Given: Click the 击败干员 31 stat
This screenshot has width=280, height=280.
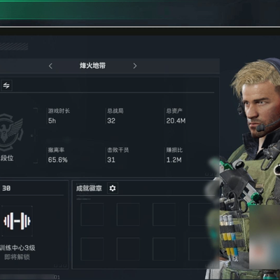Looking at the screenshot, I should click(x=118, y=155).
